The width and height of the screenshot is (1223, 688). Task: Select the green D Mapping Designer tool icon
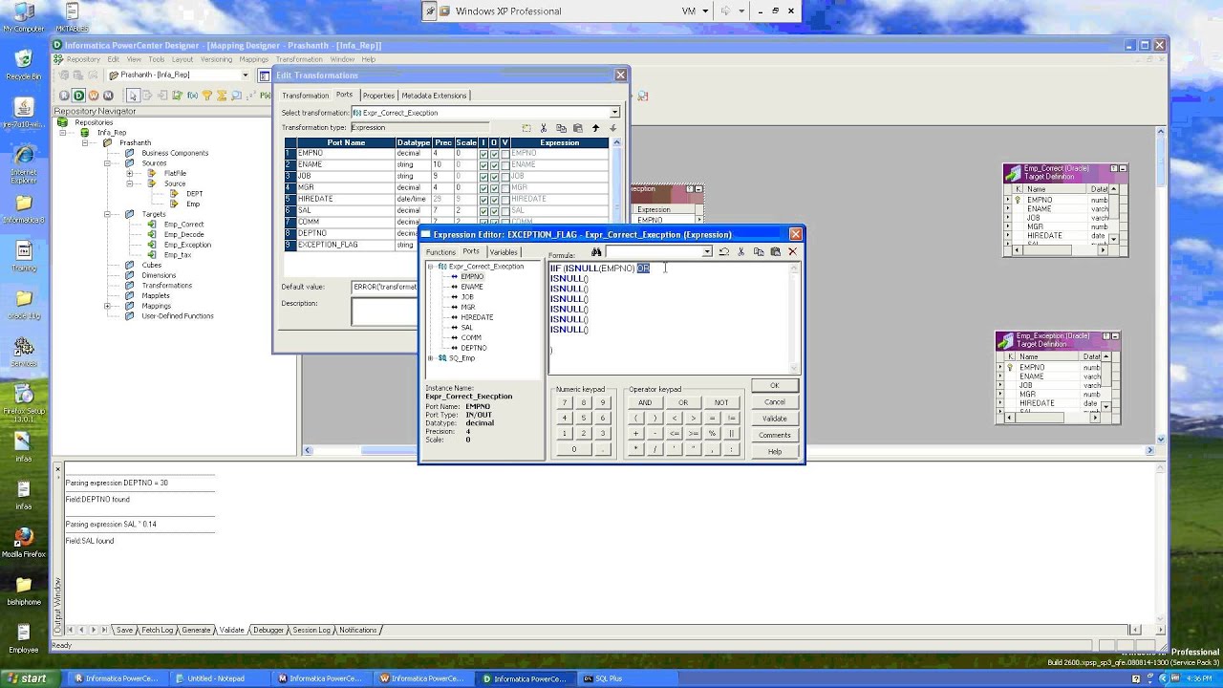[x=79, y=96]
